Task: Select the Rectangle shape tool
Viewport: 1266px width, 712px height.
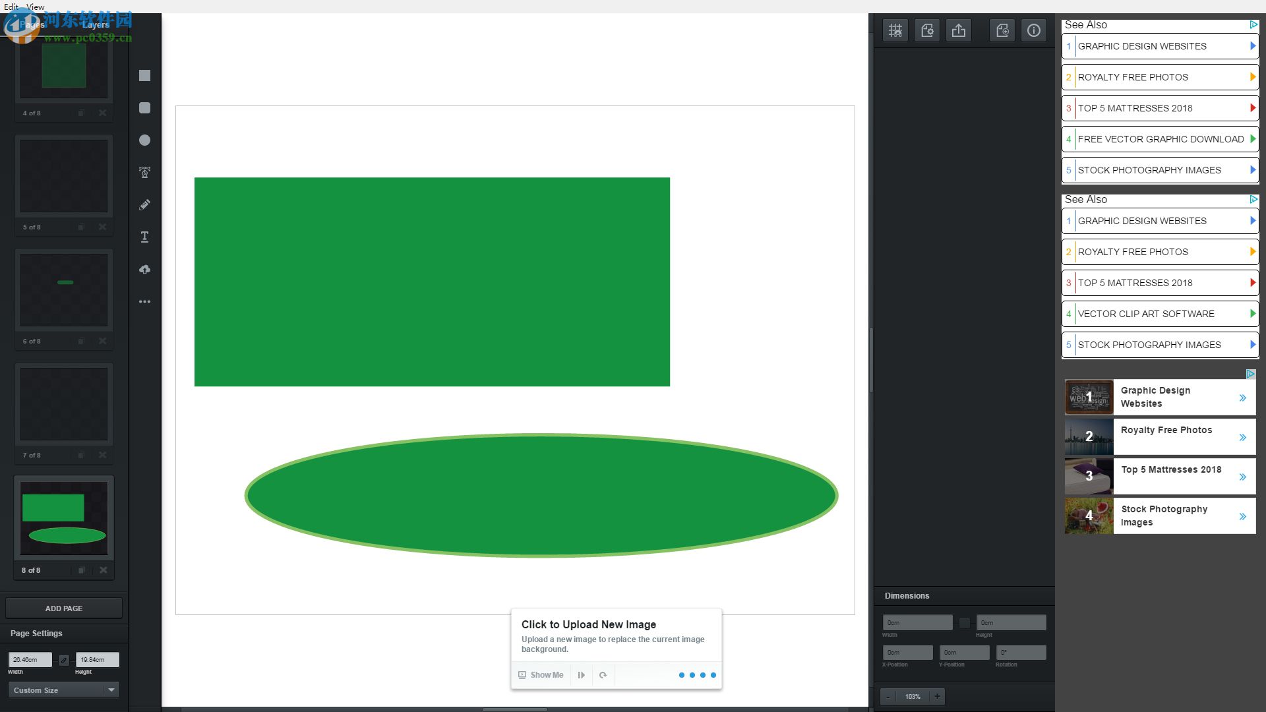Action: click(144, 76)
